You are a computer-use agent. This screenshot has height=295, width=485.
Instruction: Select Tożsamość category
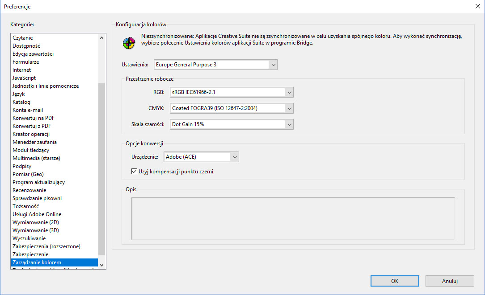tap(55, 206)
